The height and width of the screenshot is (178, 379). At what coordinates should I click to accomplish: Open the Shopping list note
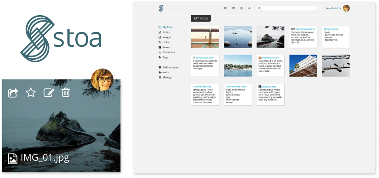[336, 37]
